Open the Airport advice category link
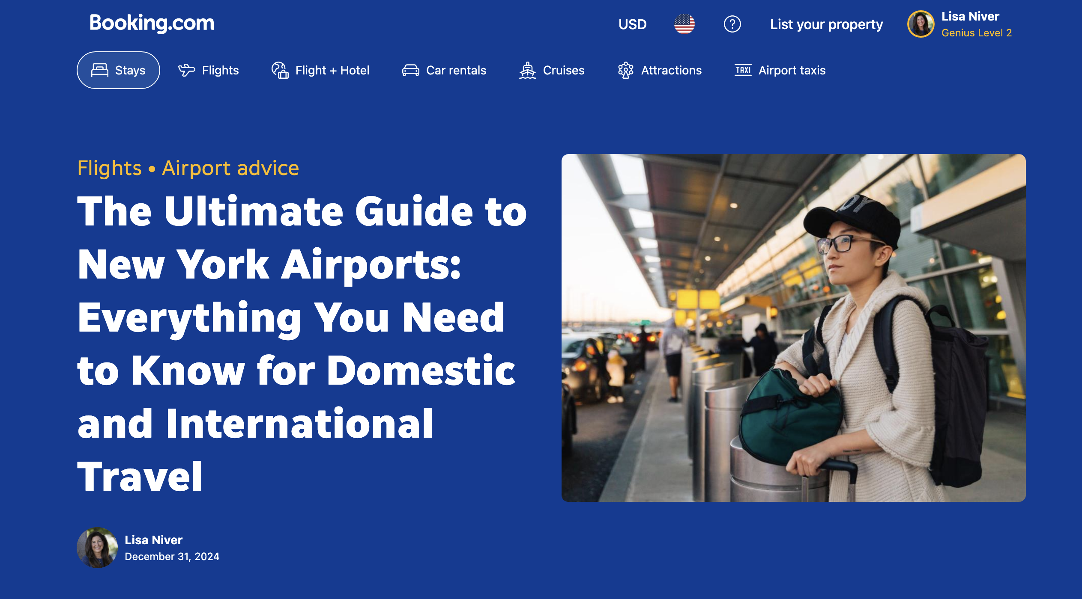 (x=230, y=168)
